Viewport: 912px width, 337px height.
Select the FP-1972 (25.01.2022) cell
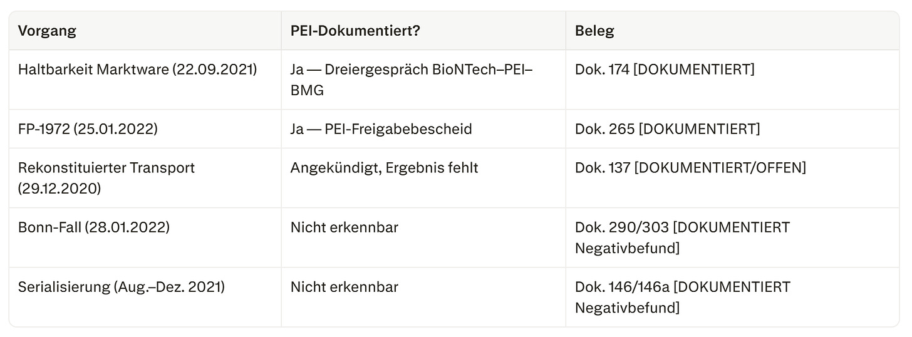[x=145, y=129]
